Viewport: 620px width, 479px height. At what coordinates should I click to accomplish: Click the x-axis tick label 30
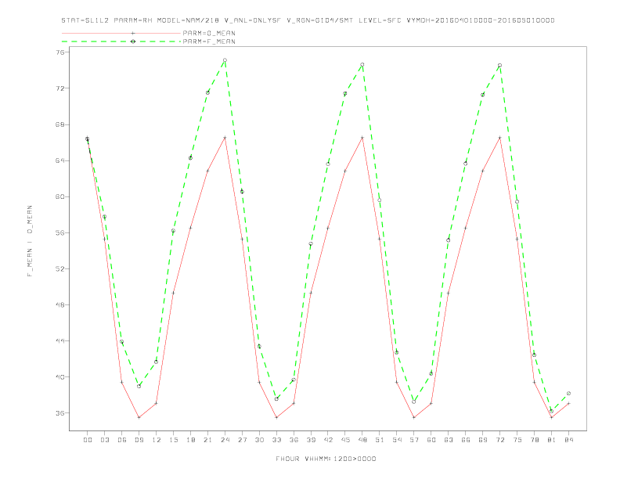(259, 440)
